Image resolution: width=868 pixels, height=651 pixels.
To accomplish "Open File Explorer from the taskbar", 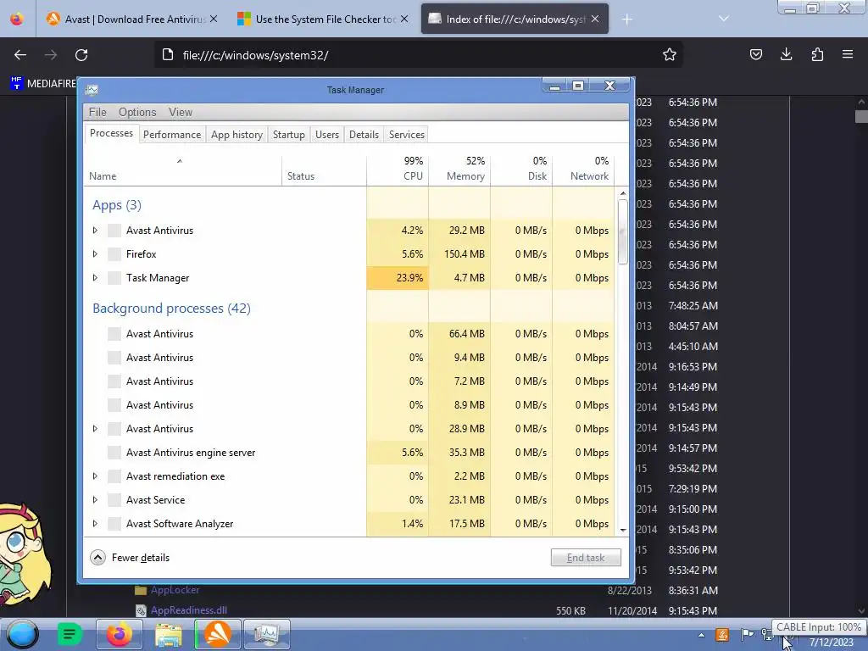I will 169,634.
